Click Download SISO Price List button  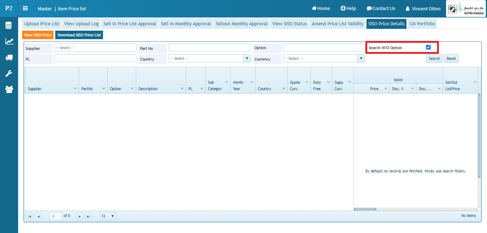pyautogui.click(x=79, y=35)
